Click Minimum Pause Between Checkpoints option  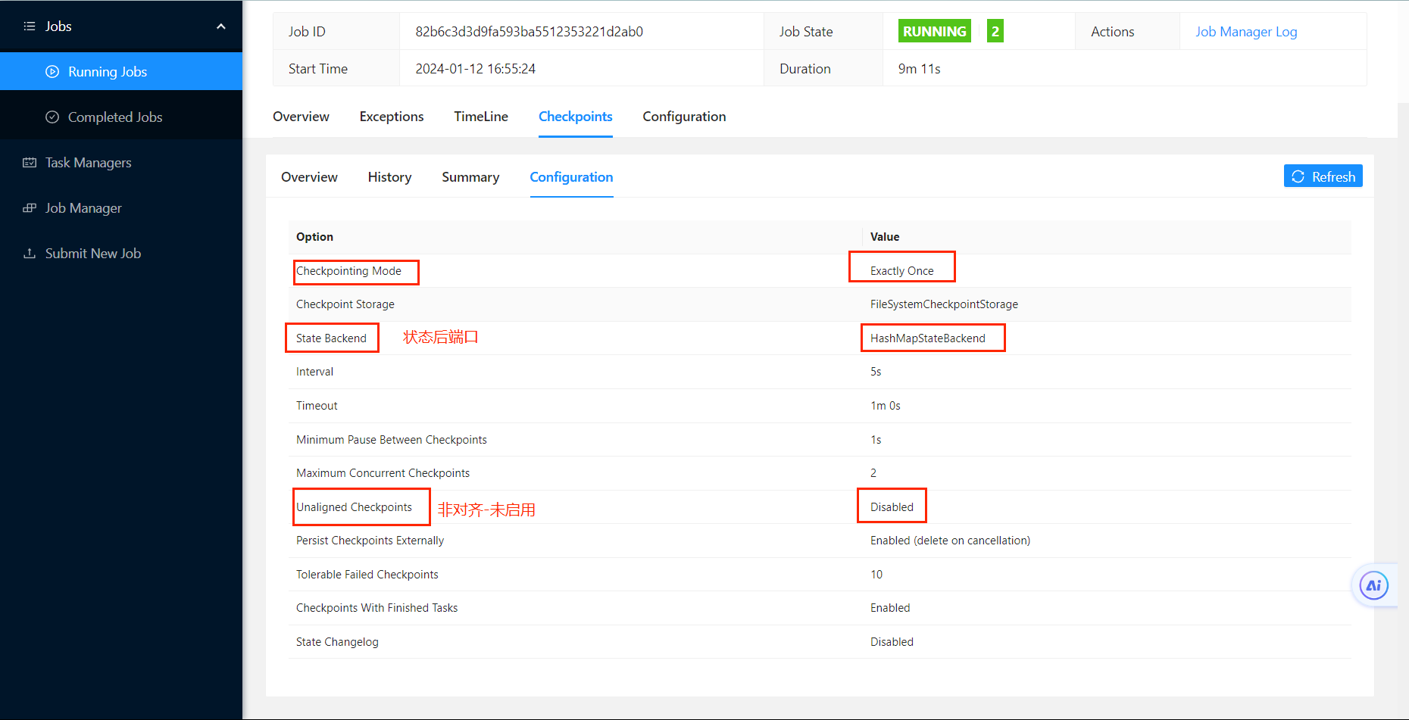pos(391,440)
